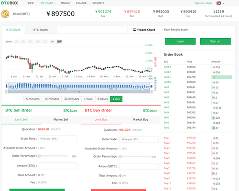Screen dimensions: 239x191
Task: Select the 5 minutes interval
Action: (x=33, y=99)
